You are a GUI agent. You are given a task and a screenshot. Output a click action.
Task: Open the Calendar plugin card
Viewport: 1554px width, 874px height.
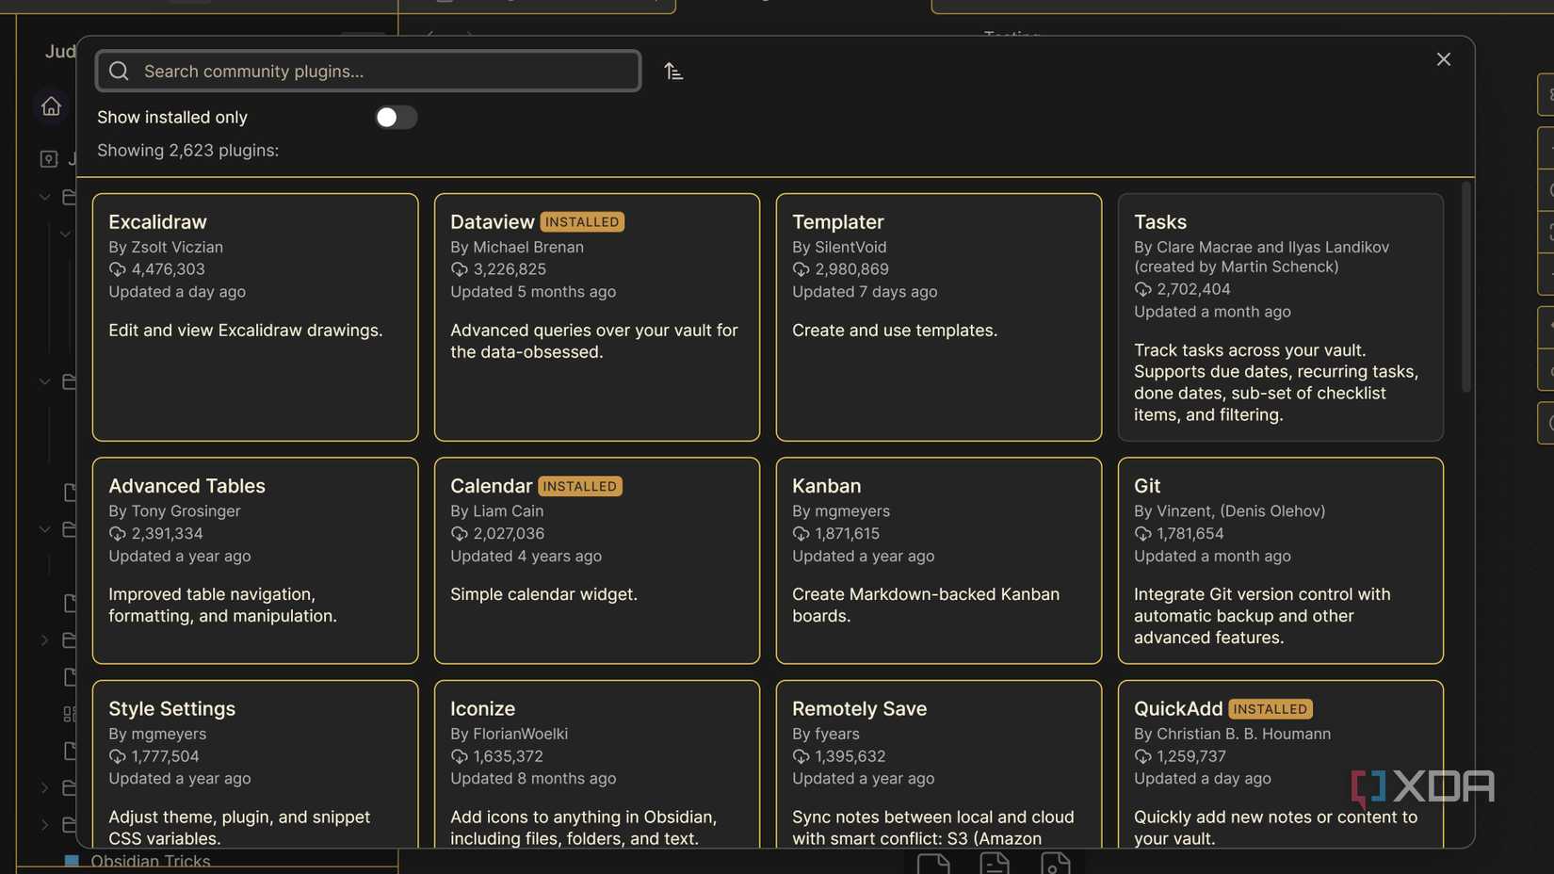click(597, 560)
